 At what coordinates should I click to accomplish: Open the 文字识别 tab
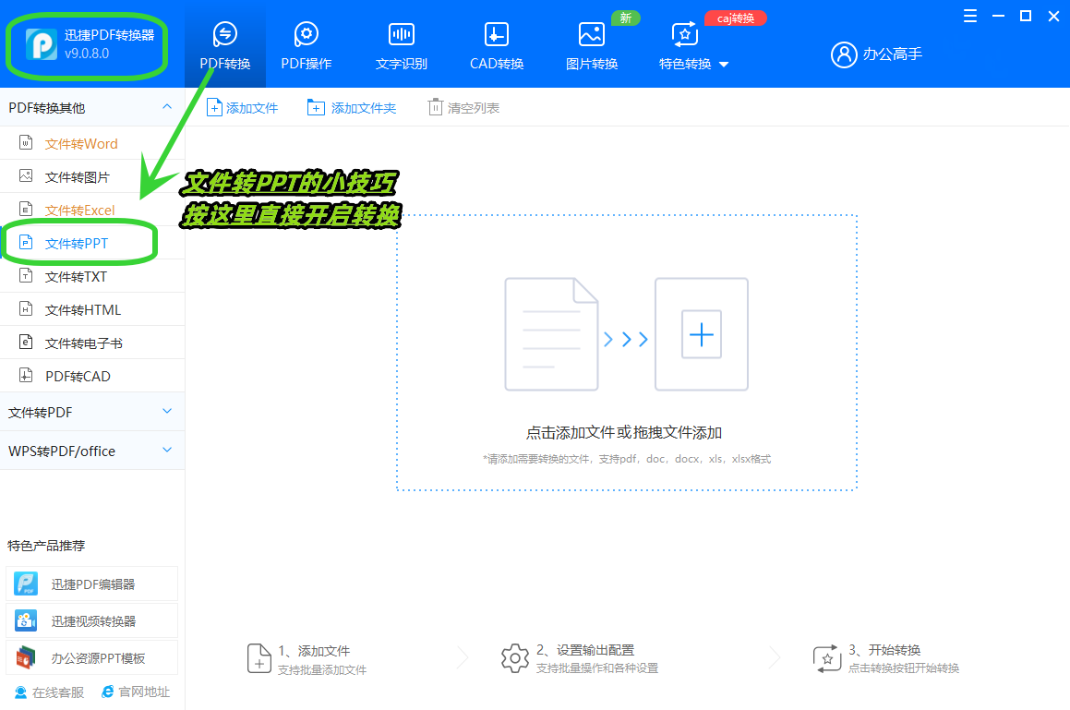(402, 45)
